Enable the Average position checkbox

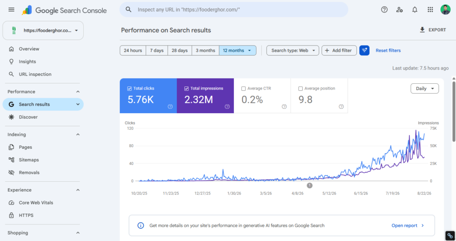(301, 89)
